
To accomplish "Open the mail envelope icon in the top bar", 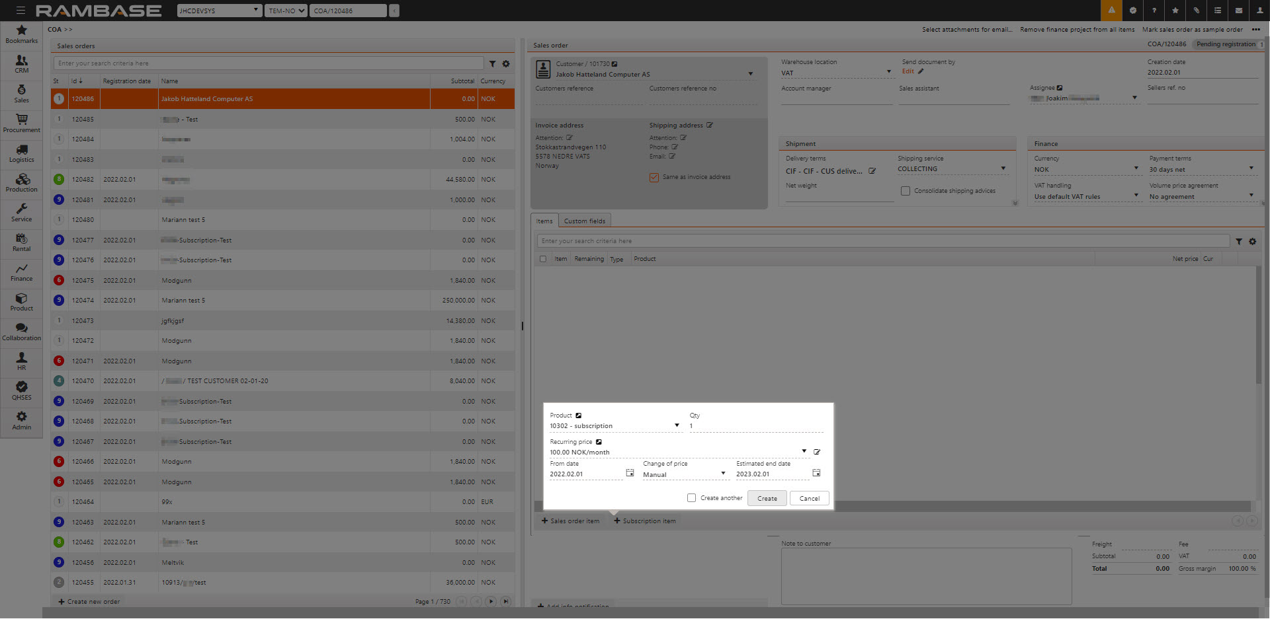I will [x=1238, y=11].
